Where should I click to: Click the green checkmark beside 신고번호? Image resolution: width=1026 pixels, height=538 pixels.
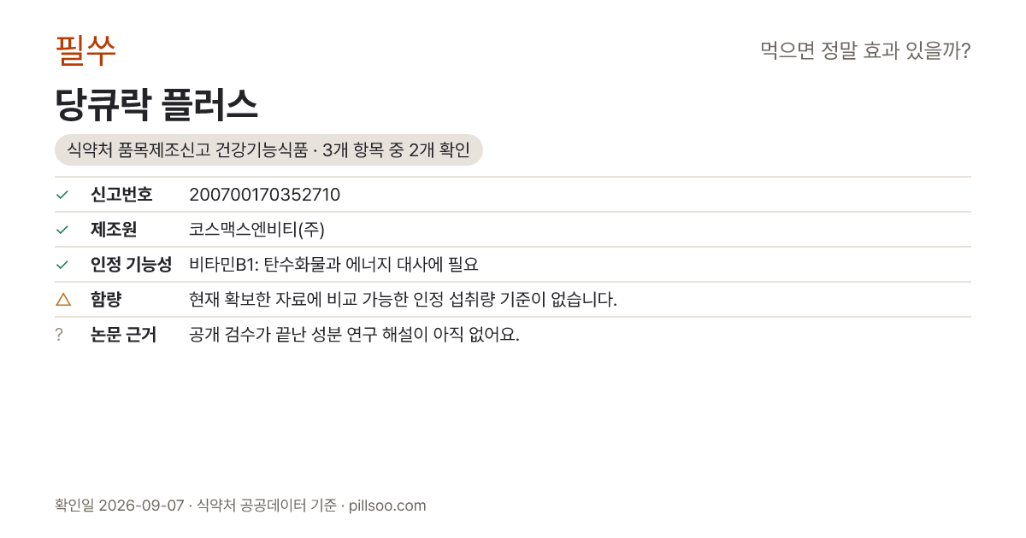point(62,195)
